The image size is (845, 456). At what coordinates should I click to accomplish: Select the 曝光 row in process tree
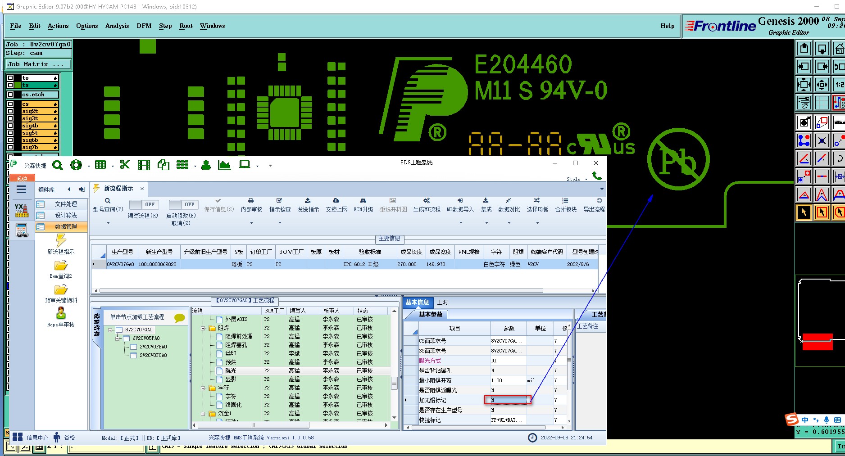[291, 370]
